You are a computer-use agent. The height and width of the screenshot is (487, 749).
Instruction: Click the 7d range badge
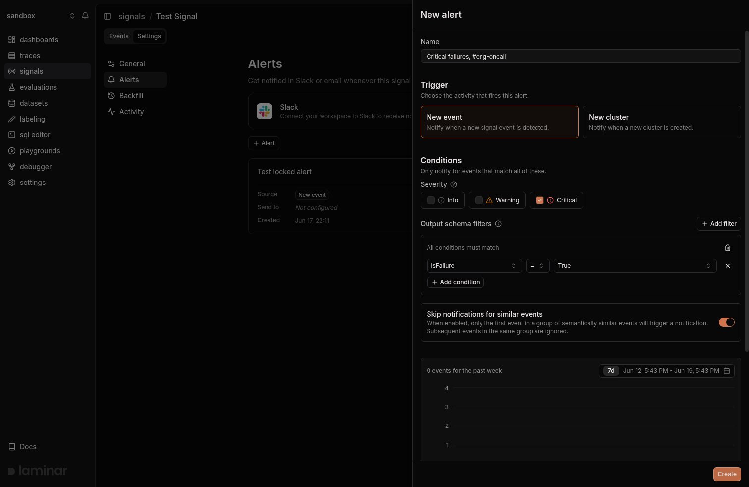pos(611,371)
